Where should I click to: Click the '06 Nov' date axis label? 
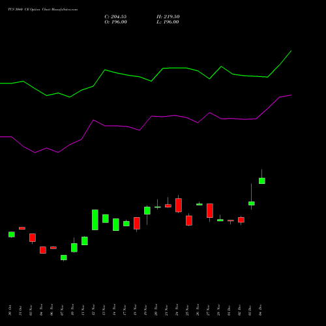(x=52, y=310)
